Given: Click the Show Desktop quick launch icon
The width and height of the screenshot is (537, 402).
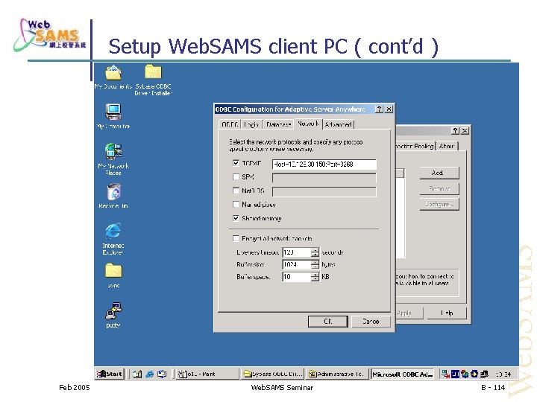Looking at the screenshot, I should tap(162, 374).
